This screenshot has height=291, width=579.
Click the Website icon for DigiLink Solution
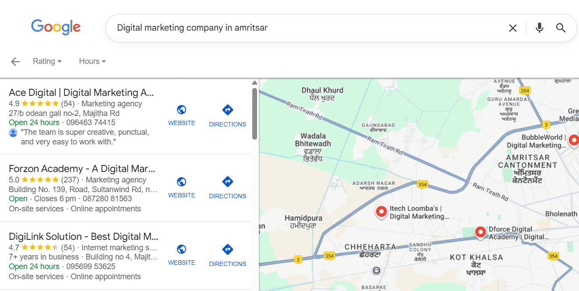pos(181,249)
